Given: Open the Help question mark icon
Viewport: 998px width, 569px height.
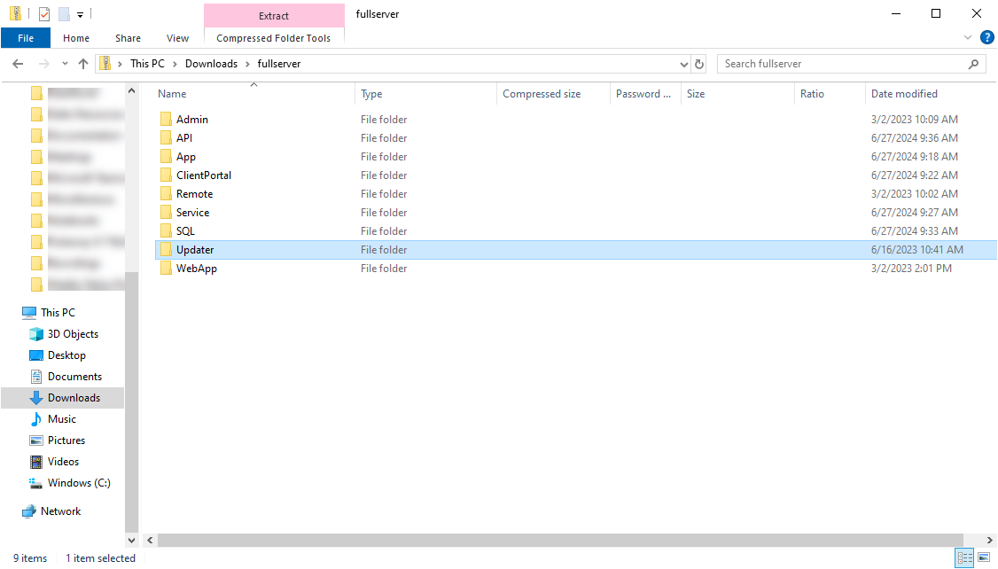Looking at the screenshot, I should 986,38.
